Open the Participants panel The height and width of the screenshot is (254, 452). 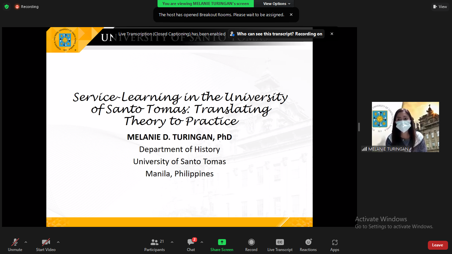pos(155,245)
